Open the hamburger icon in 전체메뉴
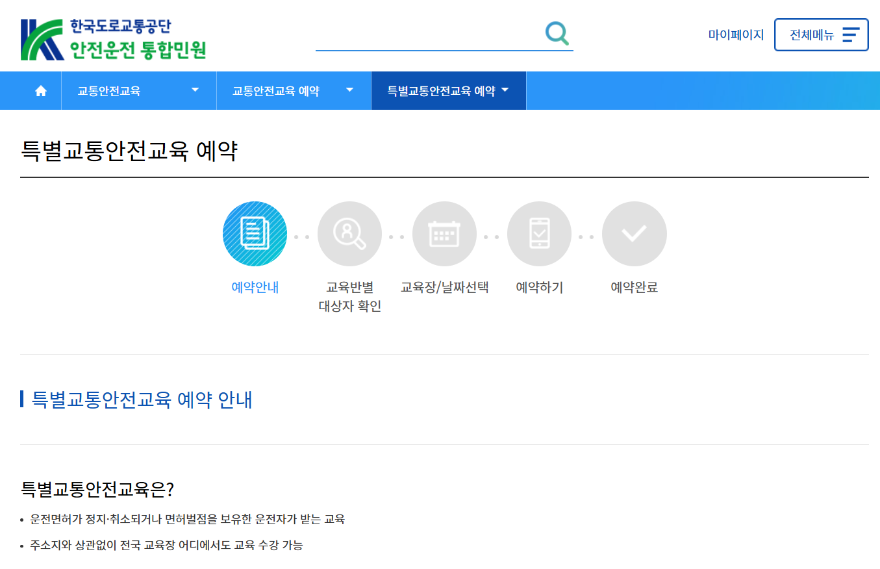The height and width of the screenshot is (569, 880). 851,35
